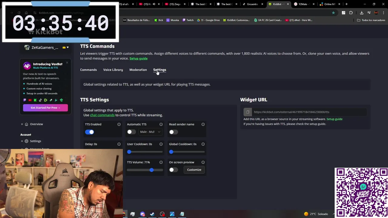388x218 pixels.
Task: Open a new browser tab with plus
Action: click(x=346, y=4)
